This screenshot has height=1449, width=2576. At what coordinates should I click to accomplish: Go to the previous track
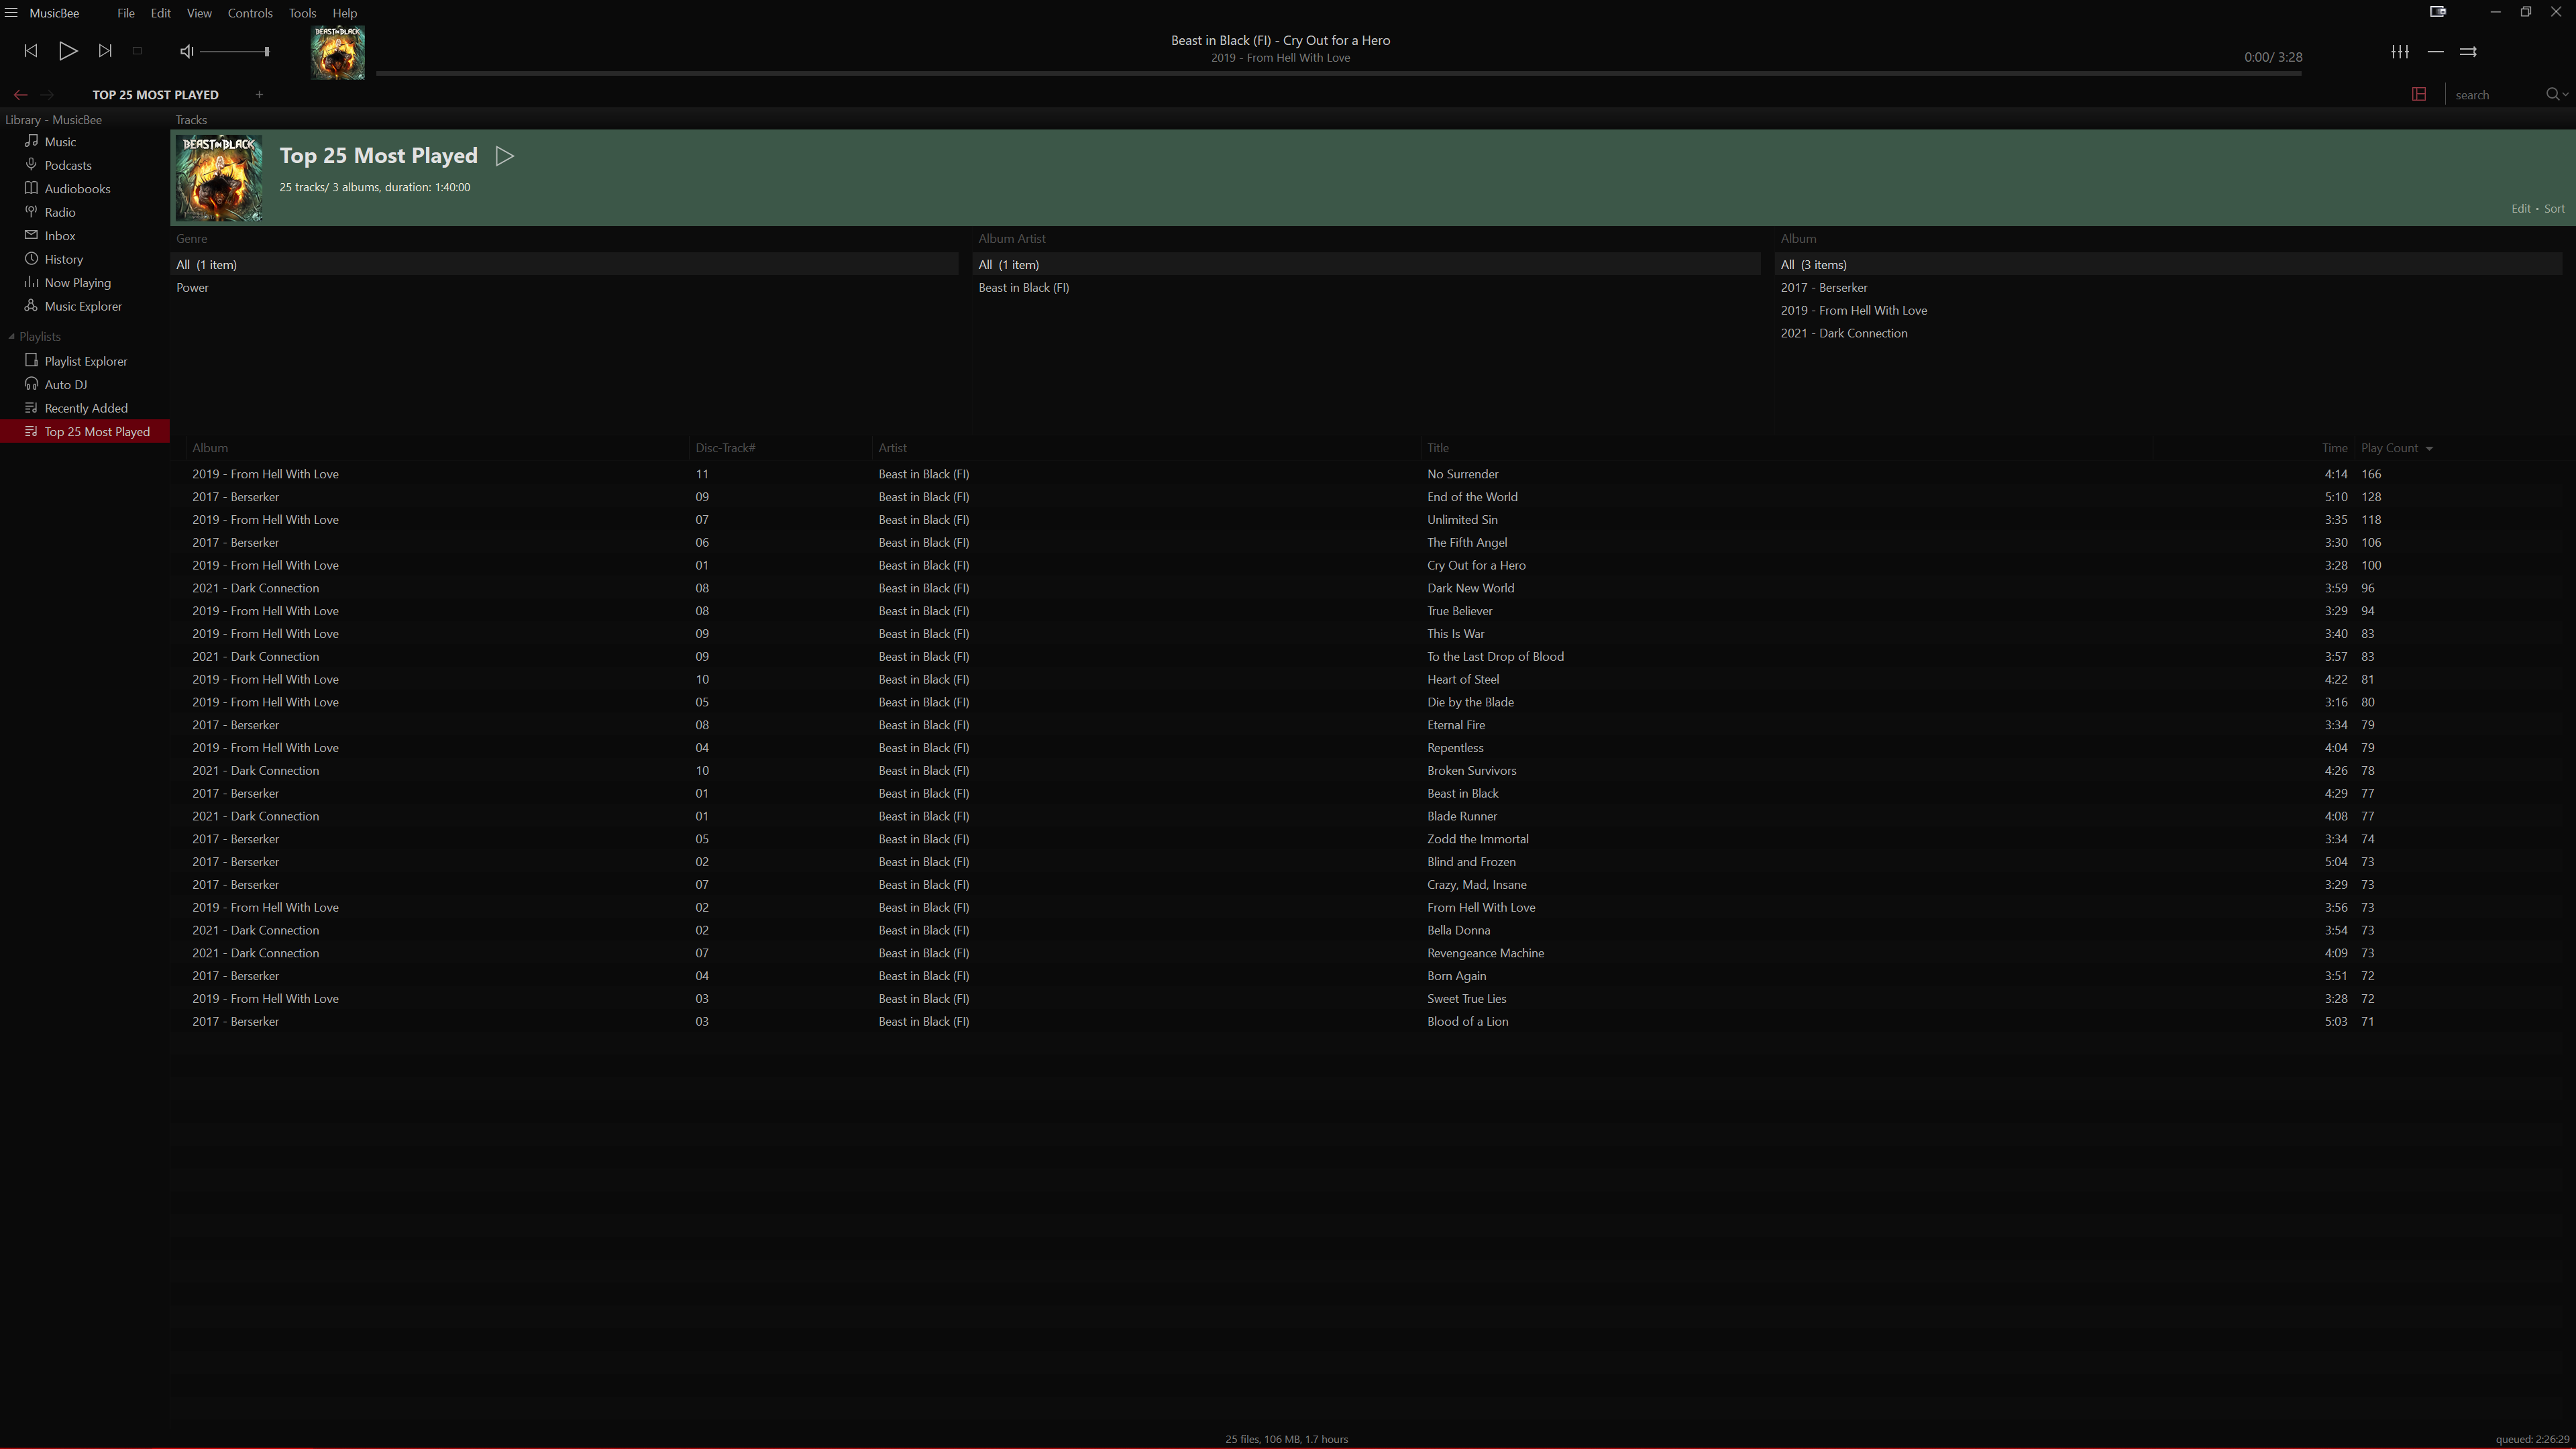click(30, 51)
